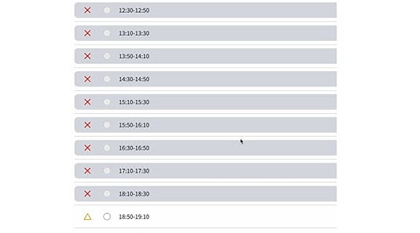Click the 18:10-18:30 time slot label
This screenshot has width=420, height=233.
tap(134, 194)
